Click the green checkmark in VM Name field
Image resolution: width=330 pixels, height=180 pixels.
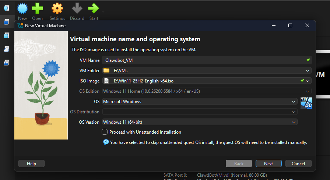[x=308, y=60]
